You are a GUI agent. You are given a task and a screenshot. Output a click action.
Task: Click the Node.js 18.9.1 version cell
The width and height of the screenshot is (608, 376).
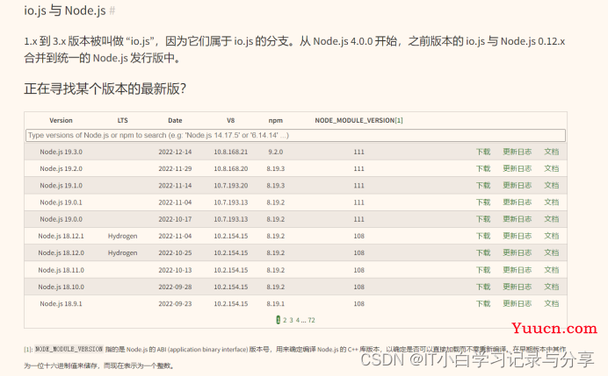coord(61,303)
